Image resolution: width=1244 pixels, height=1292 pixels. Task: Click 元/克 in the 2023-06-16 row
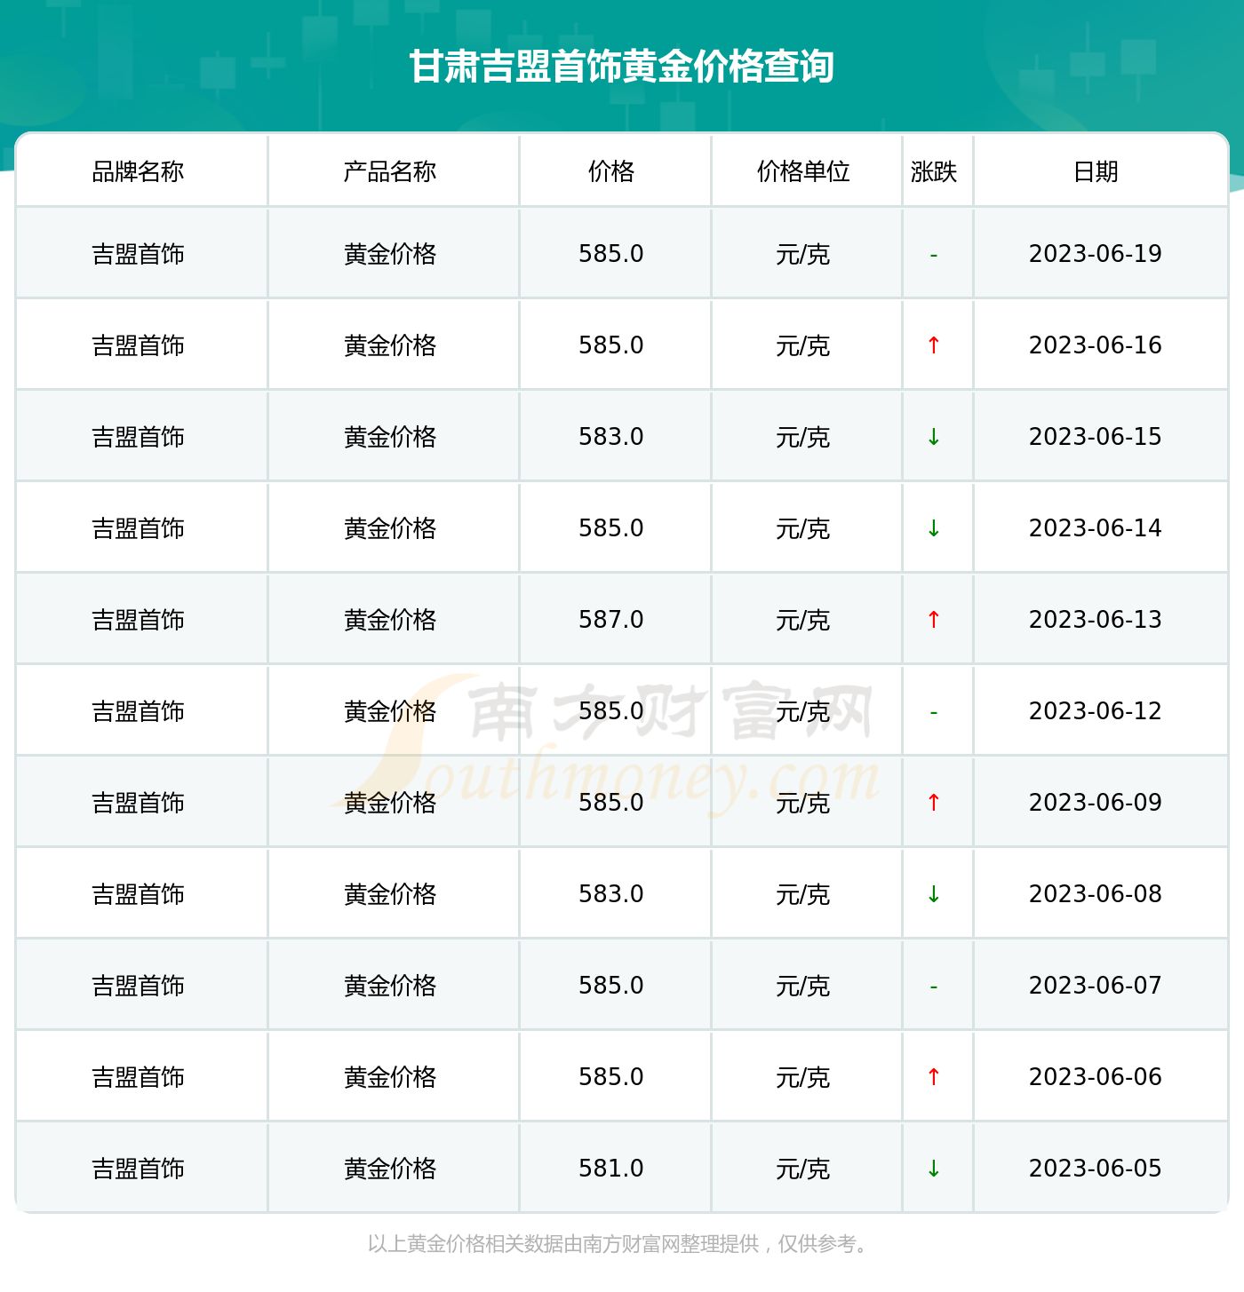tap(803, 345)
